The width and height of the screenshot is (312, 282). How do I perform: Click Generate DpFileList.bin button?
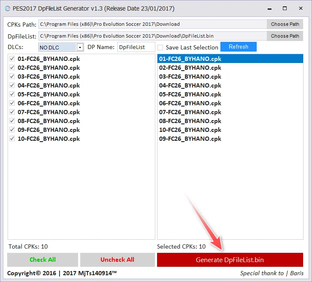230,260
